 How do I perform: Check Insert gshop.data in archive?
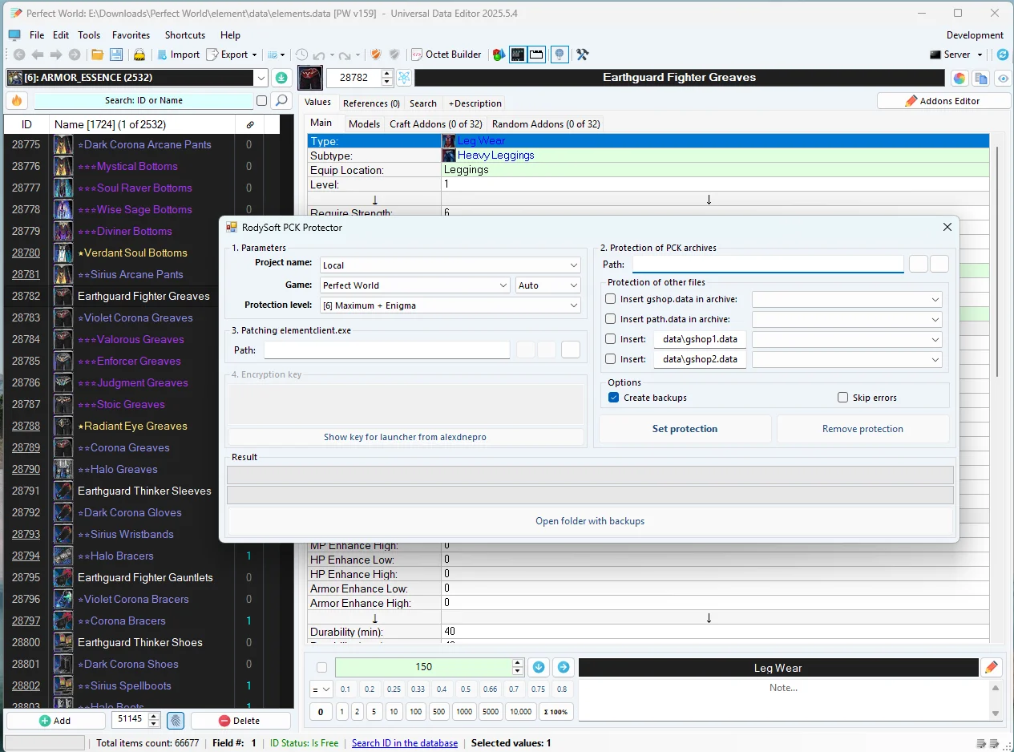point(611,299)
